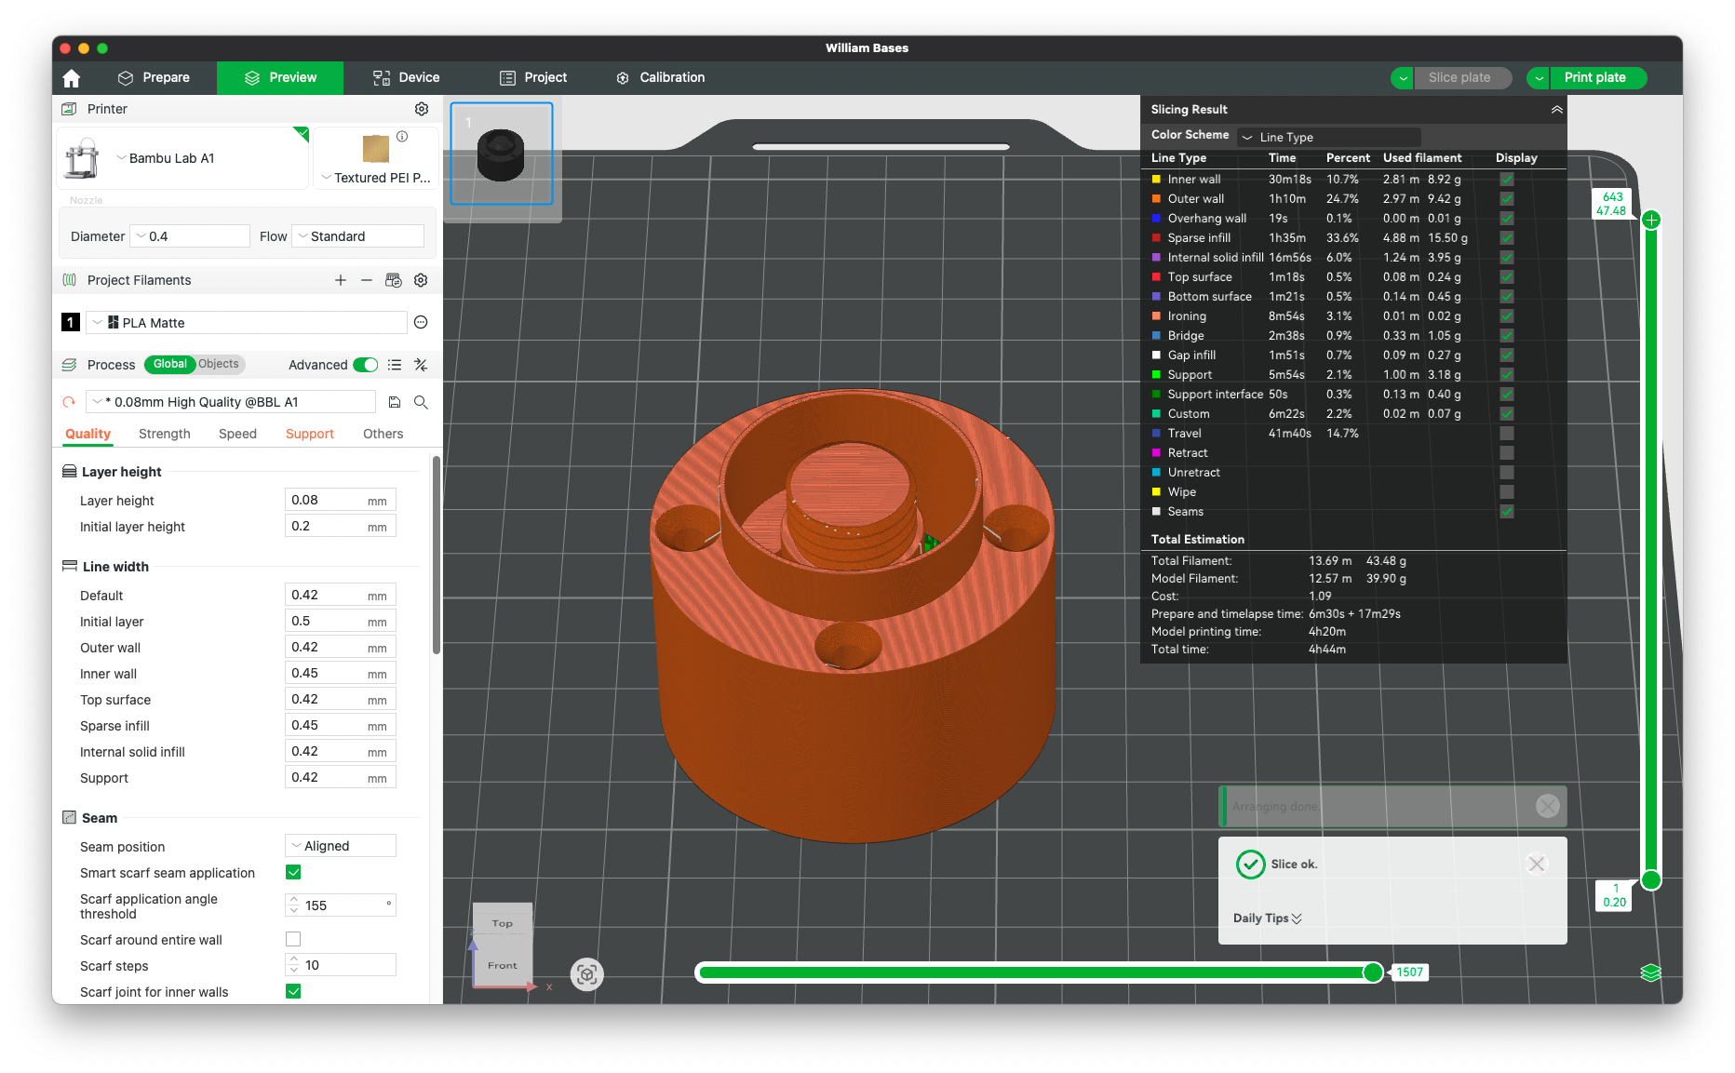Switch process scope to Objects
Viewport: 1735px width, 1073px height.
[219, 364]
